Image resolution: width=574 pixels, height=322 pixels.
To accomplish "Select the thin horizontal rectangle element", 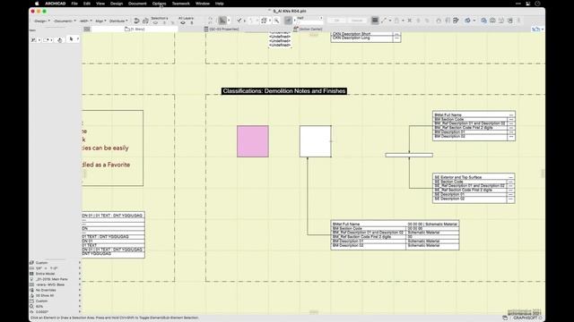I will pos(409,155).
